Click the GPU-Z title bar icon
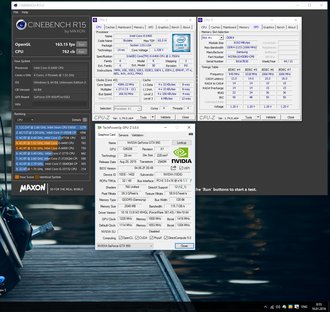 point(99,127)
